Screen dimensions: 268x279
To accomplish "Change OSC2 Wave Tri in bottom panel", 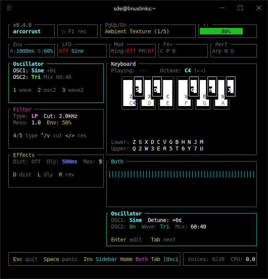I will tap(165, 227).
